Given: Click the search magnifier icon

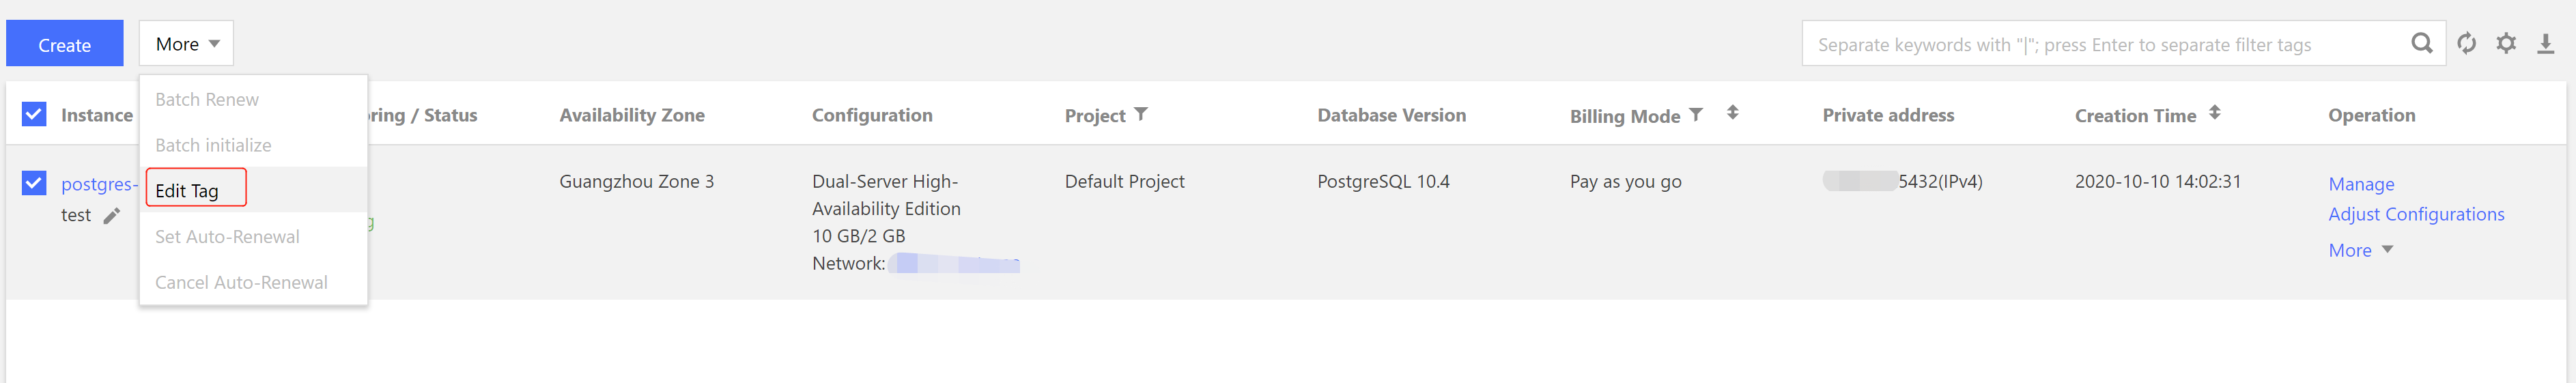Looking at the screenshot, I should pos(2421,44).
